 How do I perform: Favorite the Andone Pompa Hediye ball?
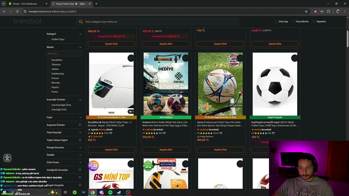pos(185,58)
